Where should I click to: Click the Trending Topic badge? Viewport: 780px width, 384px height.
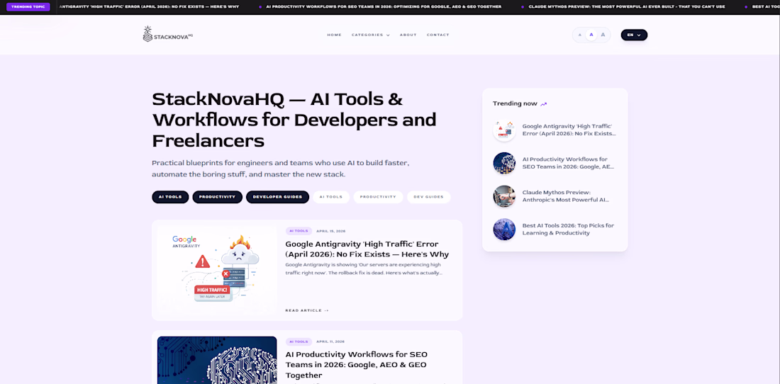click(x=28, y=7)
